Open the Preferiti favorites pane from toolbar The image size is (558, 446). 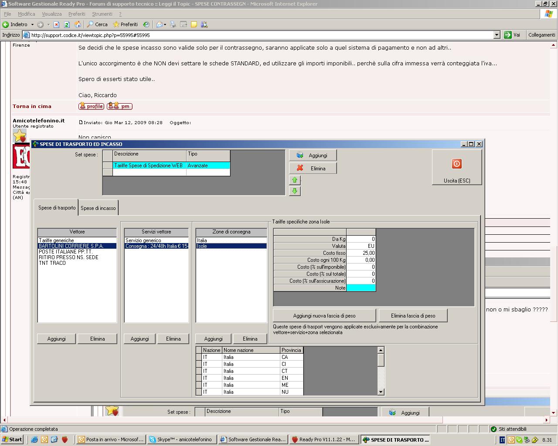[x=125, y=24]
